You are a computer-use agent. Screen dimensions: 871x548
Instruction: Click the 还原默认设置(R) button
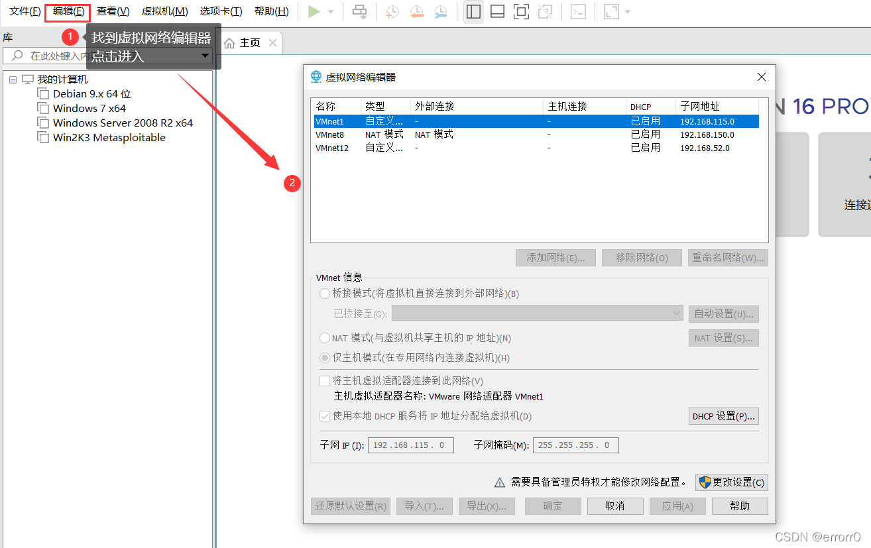click(x=351, y=506)
